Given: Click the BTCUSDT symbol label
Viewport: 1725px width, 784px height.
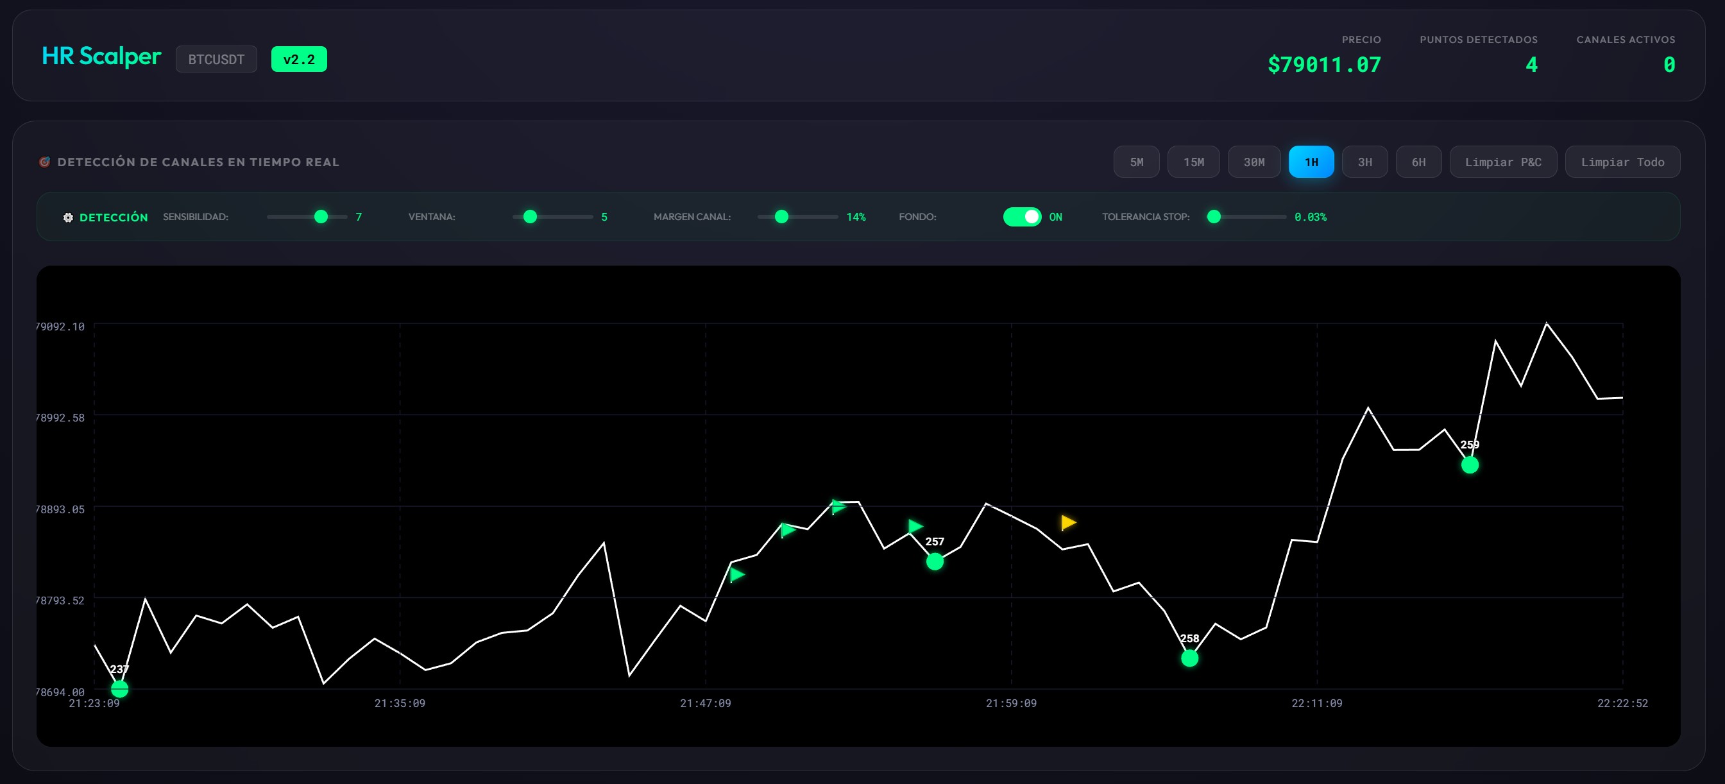Looking at the screenshot, I should [x=216, y=59].
